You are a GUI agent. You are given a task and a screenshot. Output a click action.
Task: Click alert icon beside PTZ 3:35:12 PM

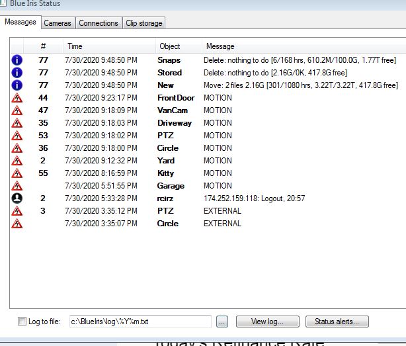[x=17, y=211]
